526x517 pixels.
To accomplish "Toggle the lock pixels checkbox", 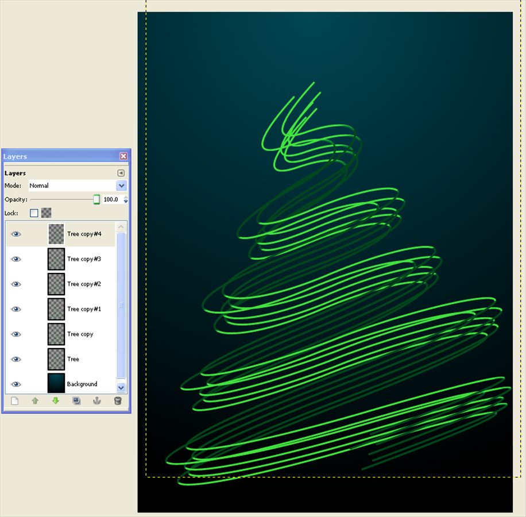I will click(34, 213).
